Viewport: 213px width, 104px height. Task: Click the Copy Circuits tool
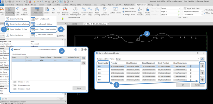[140, 11]
